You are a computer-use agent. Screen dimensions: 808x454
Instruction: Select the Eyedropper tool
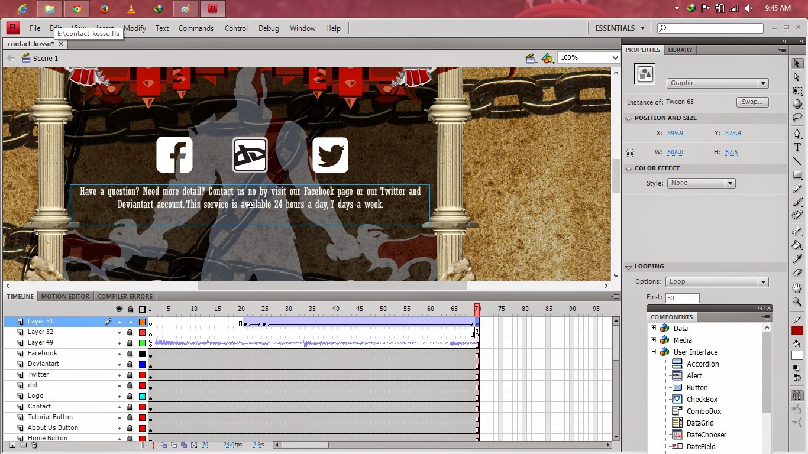pos(797,258)
